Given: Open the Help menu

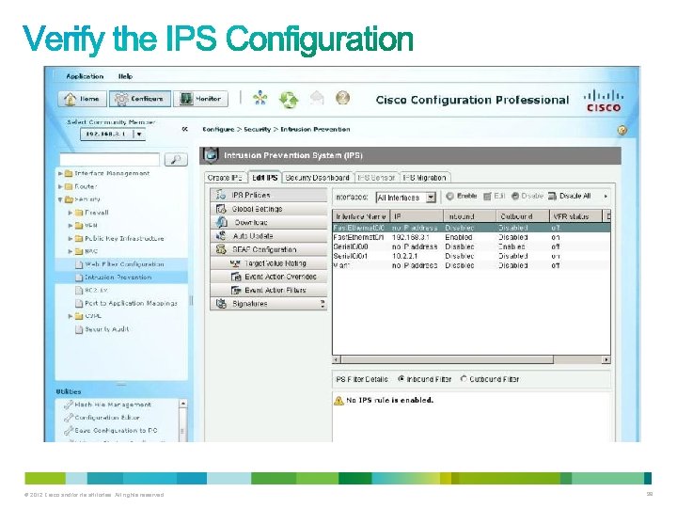Looking at the screenshot, I should pos(126,76).
